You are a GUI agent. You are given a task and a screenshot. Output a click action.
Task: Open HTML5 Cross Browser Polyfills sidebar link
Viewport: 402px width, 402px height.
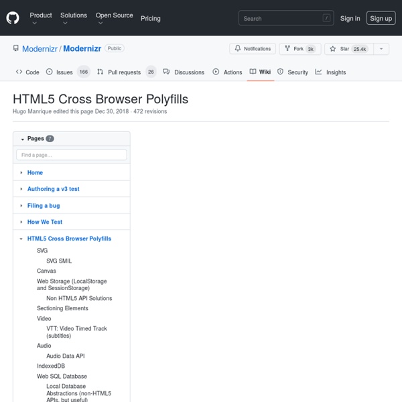click(x=69, y=239)
